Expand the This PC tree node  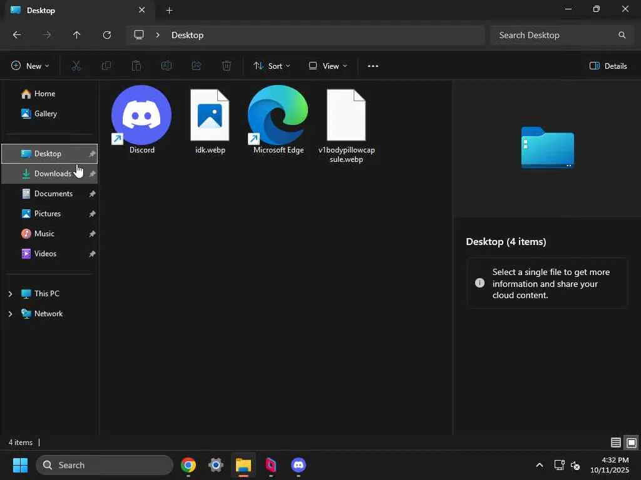10,294
